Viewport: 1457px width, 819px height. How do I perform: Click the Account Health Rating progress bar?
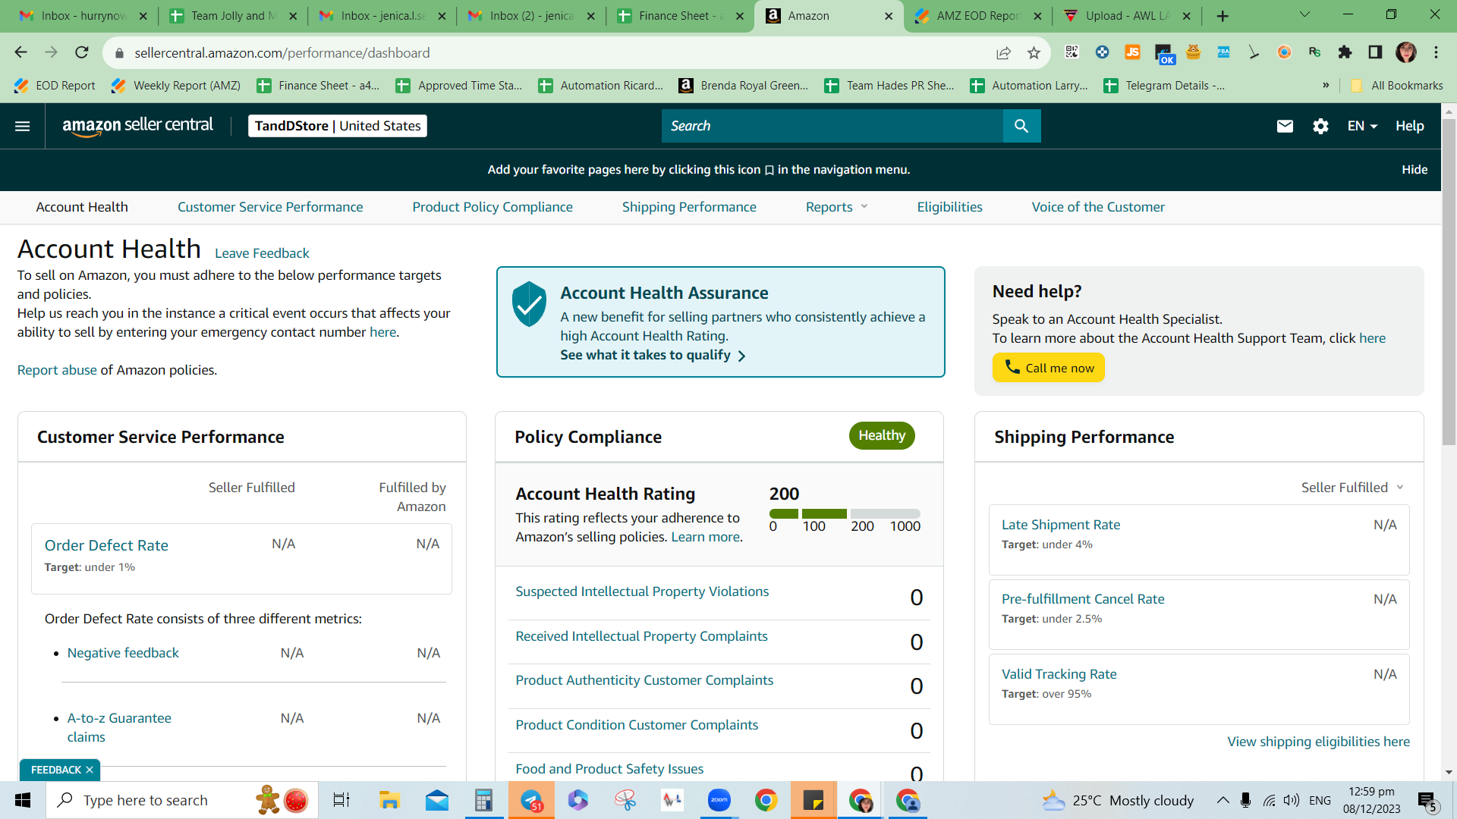(x=845, y=513)
